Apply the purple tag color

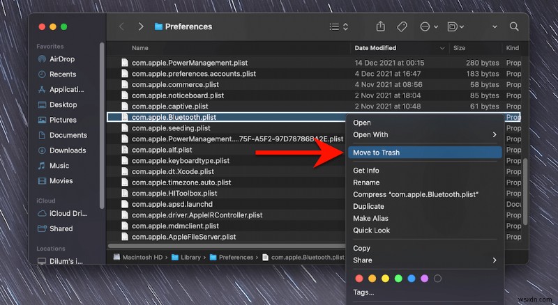(425, 279)
